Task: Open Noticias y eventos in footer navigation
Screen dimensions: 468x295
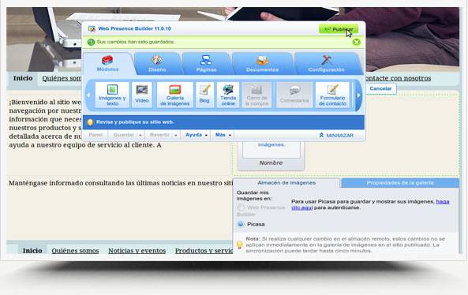Action: point(137,251)
